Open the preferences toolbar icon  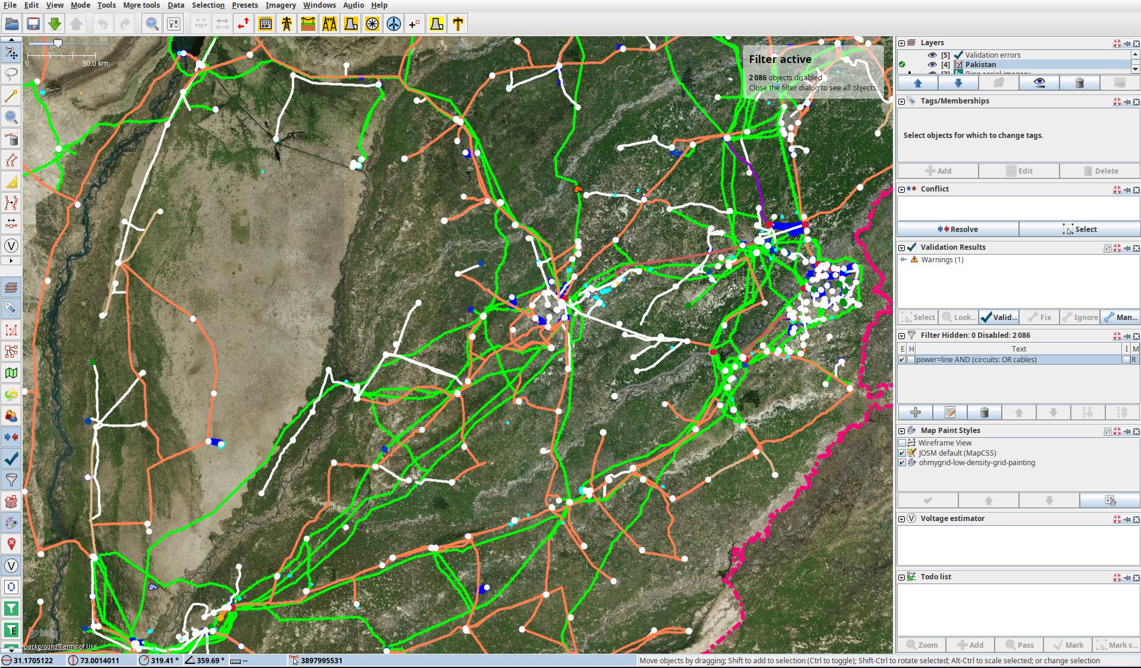174,24
